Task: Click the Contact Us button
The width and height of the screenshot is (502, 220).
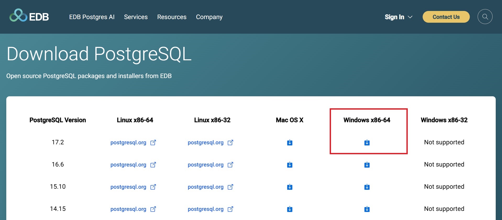Action: click(x=446, y=17)
